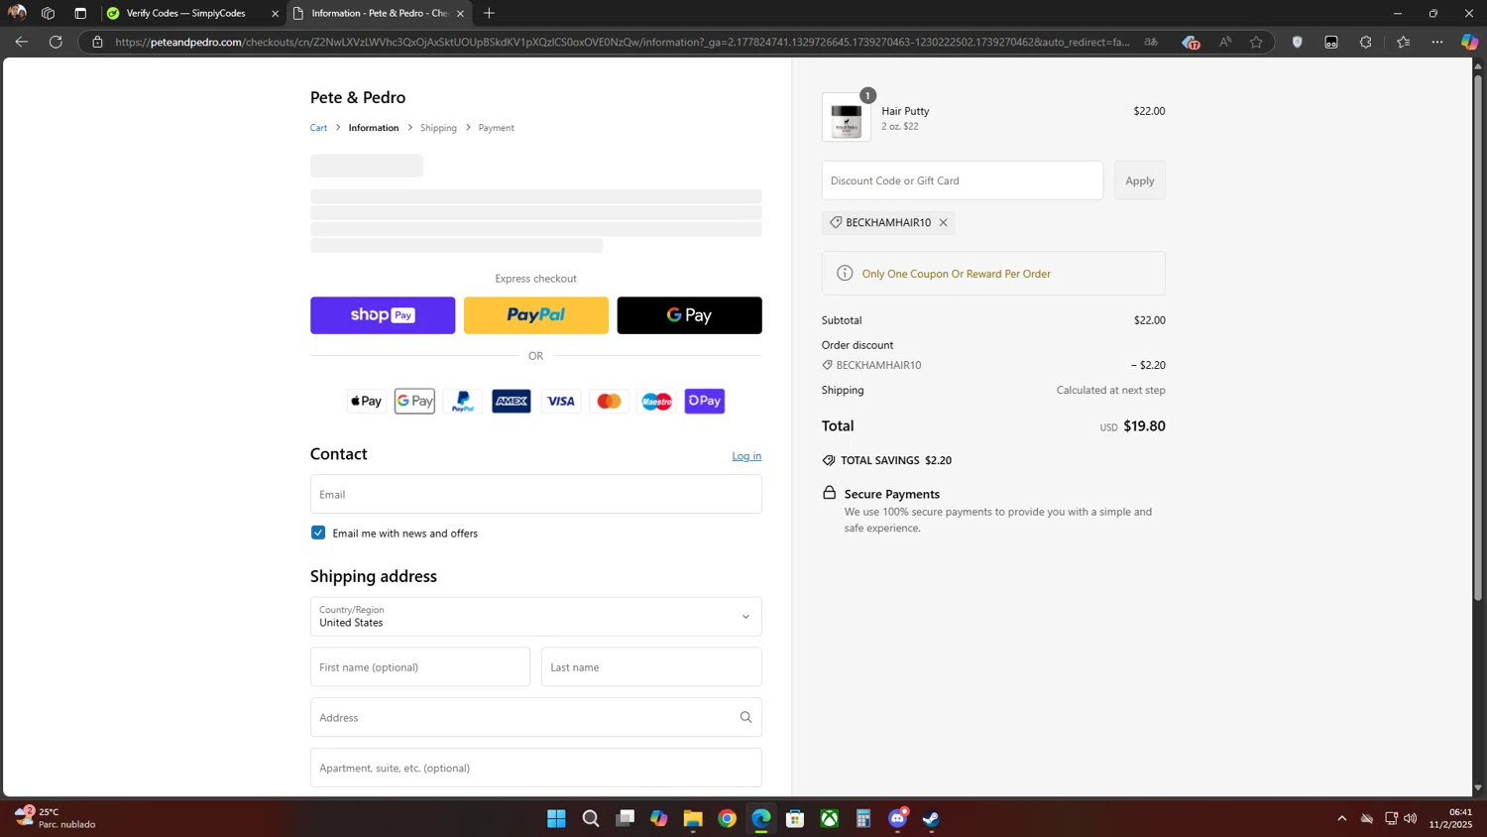The image size is (1487, 837).
Task: Close the SimplyCodes tab
Action: click(276, 14)
